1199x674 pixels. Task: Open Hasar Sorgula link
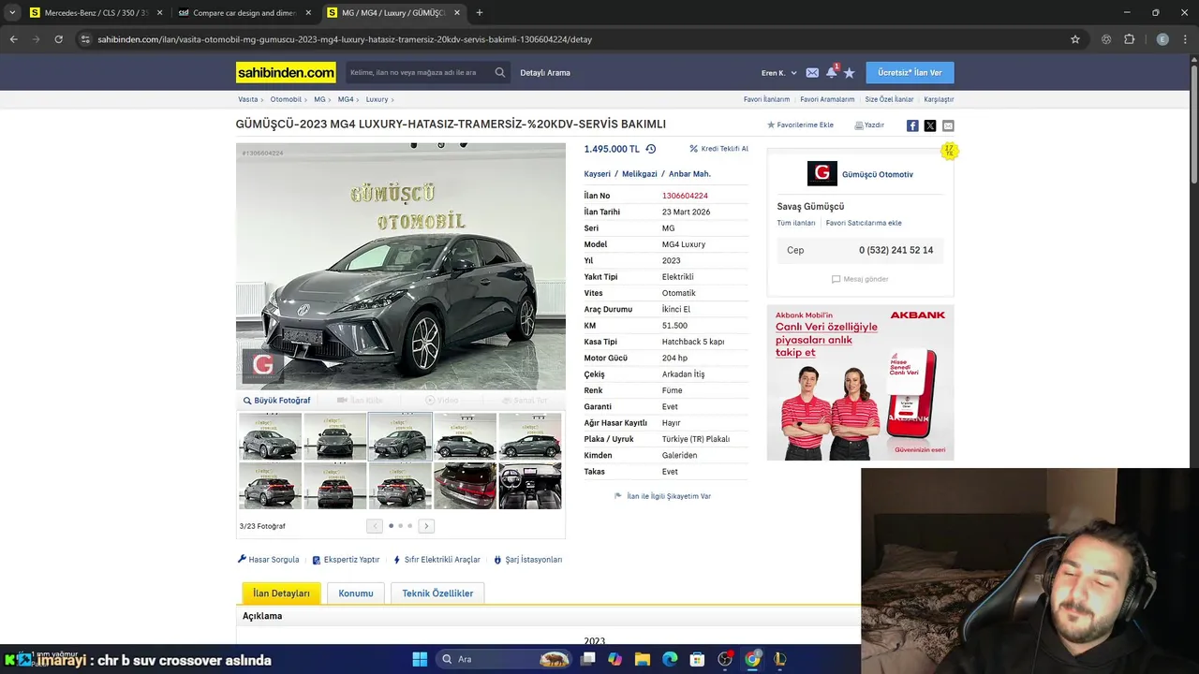pos(268,560)
